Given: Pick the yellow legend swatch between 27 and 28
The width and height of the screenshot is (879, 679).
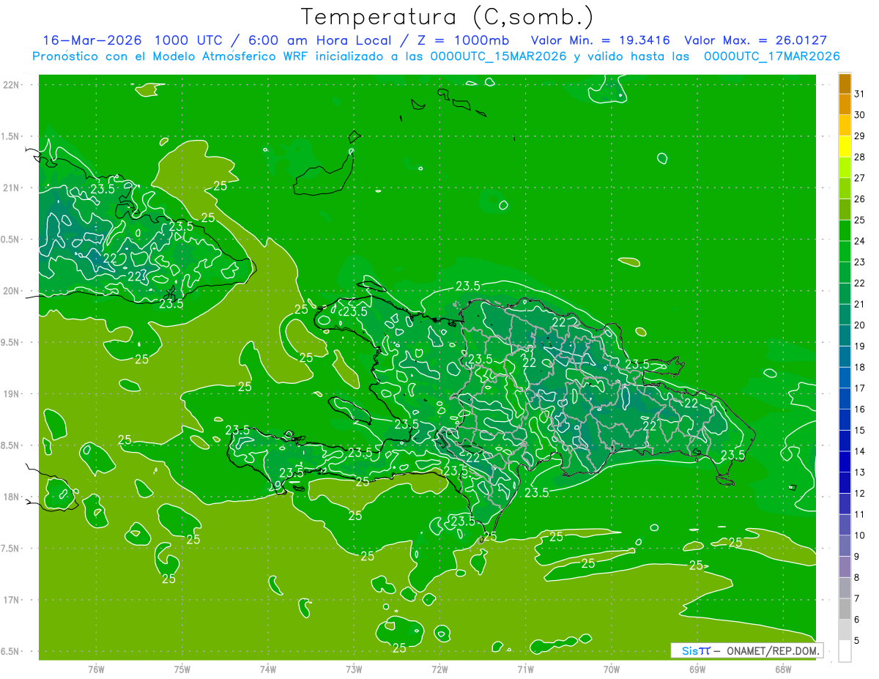Looking at the screenshot, I should coord(845,168).
